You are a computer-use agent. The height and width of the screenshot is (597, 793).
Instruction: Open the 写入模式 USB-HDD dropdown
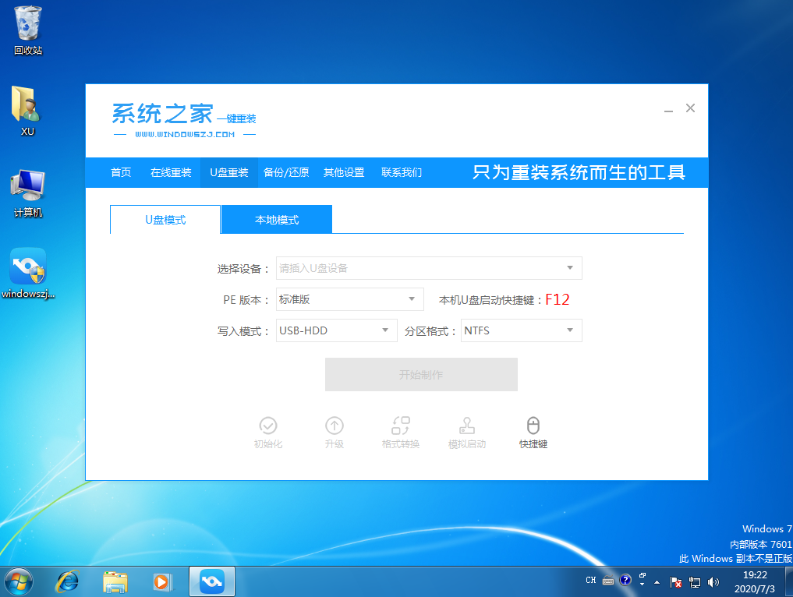coord(336,330)
